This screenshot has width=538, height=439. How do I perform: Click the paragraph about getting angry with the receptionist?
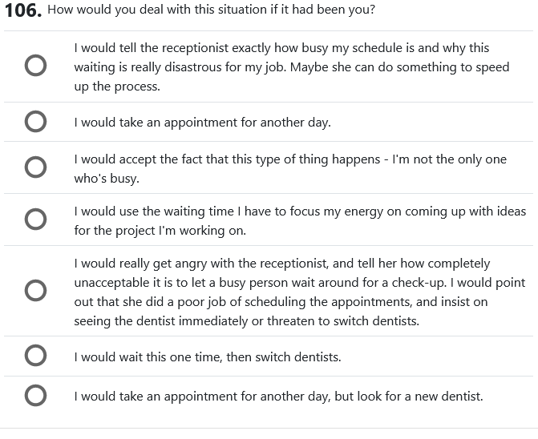(299, 292)
